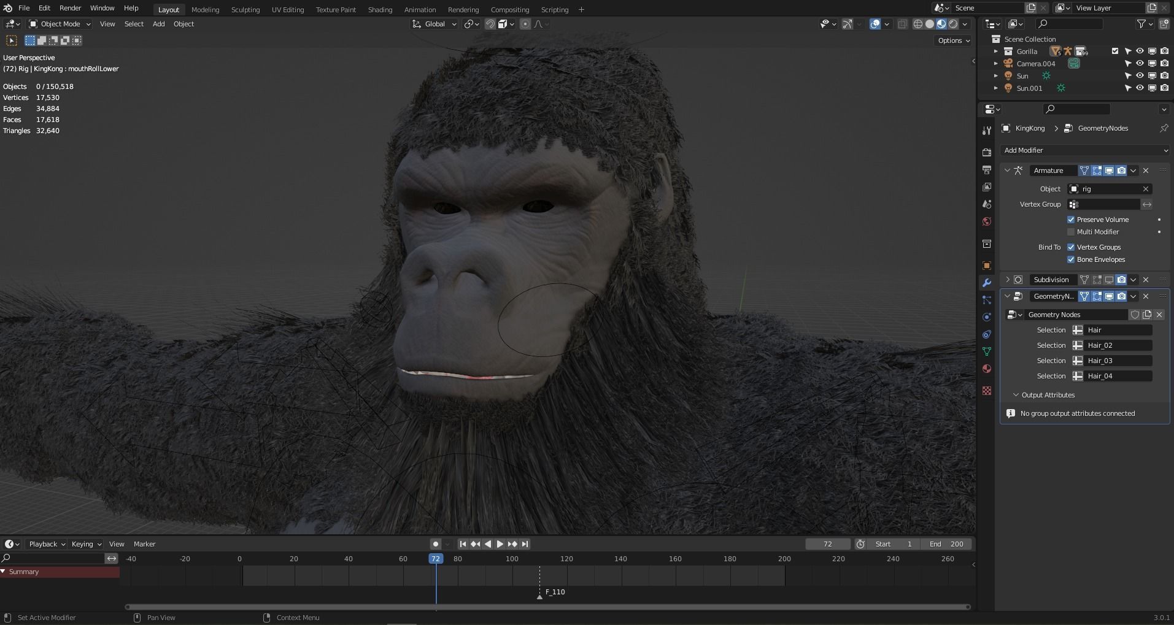Jump to the timeline start frame
The image size is (1174, 625).
tap(463, 544)
